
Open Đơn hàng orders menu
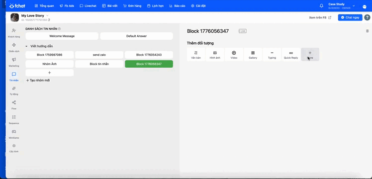tap(132, 5)
